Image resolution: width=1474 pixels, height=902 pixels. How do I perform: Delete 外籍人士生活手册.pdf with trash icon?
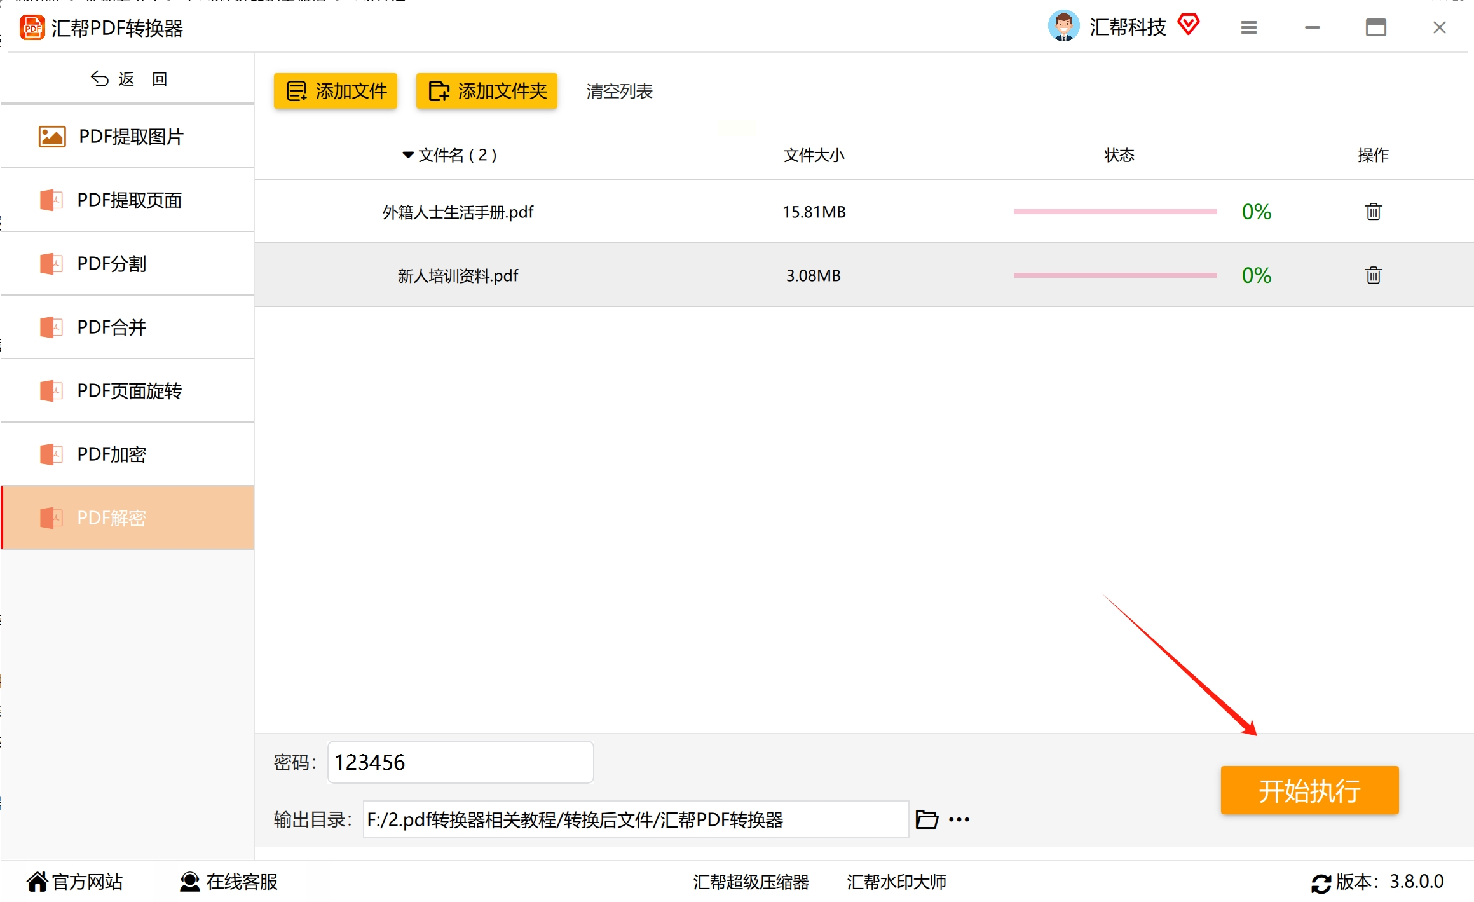1373,212
